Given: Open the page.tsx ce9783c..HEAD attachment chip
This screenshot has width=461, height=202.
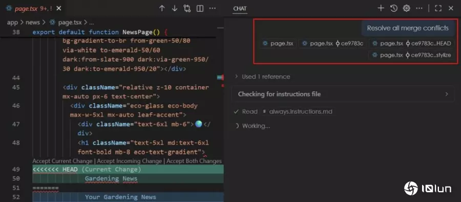Looking at the screenshot, I should (411, 44).
